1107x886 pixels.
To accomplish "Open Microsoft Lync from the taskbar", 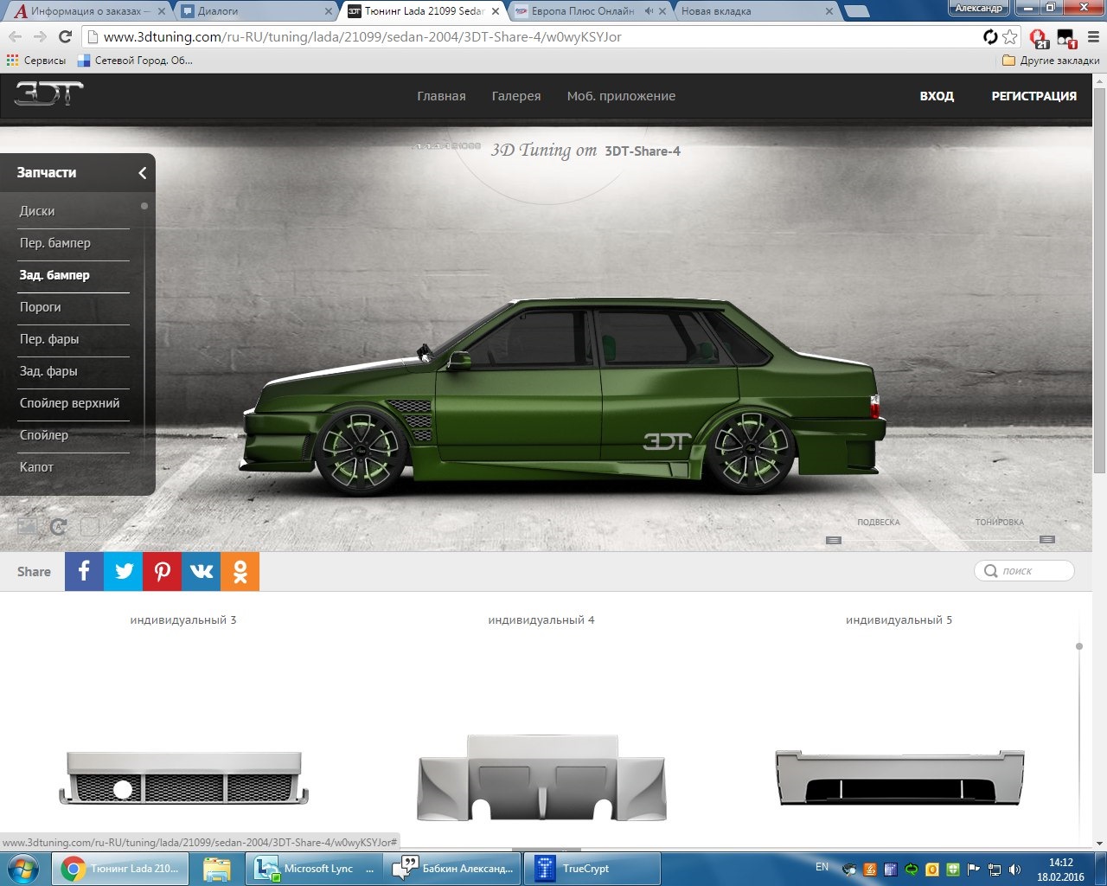I will 316,868.
